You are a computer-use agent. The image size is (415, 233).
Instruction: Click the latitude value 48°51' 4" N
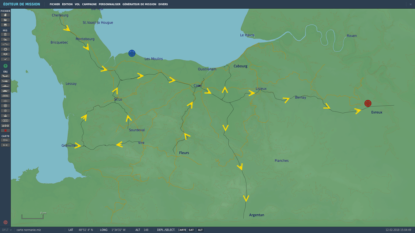tap(86, 230)
